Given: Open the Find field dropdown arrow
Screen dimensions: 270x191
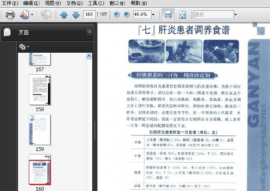Looking at the screenshot, I should pyautogui.click(x=235, y=15).
